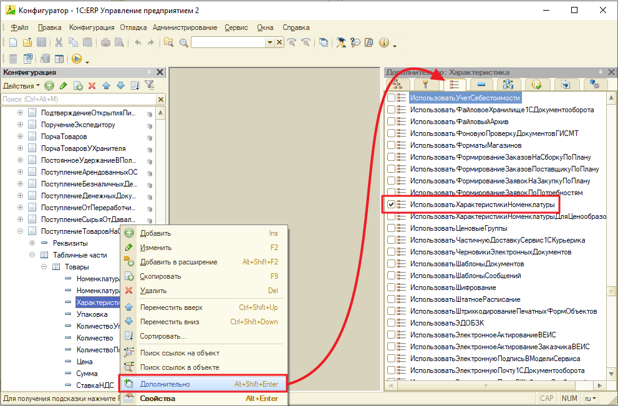Viewport: 618px width, 406px height.
Task: Check ИспользоватьЭДОБЗК checkbox
Action: (x=391, y=323)
